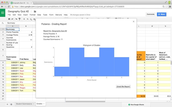The height and width of the screenshot is (107, 172).
Task: Click the Maggie first name cell
Action: (x=26, y=88)
